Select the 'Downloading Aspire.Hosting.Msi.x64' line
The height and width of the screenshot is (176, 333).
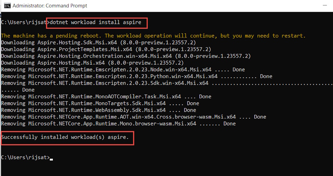[x=92, y=63]
